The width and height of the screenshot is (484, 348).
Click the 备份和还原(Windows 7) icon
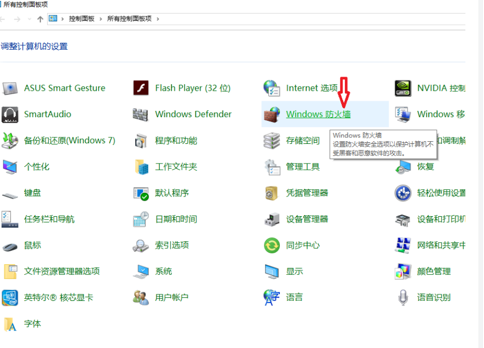point(10,141)
